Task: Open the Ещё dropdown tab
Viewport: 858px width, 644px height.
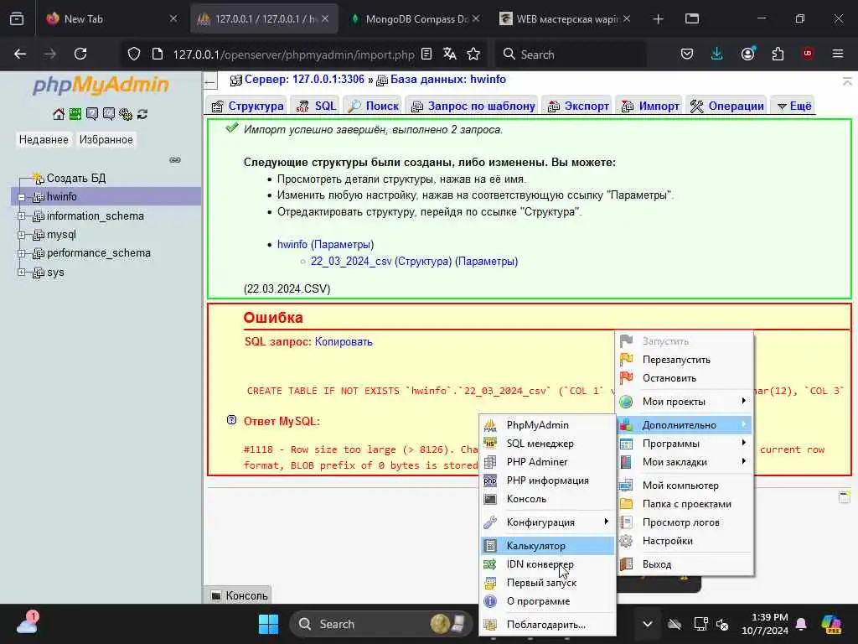Action: coord(794,106)
